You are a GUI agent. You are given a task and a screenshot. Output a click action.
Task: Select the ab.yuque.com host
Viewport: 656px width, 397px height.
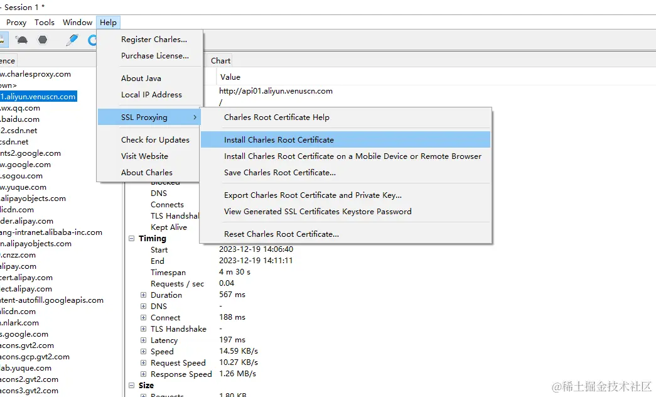(26, 368)
